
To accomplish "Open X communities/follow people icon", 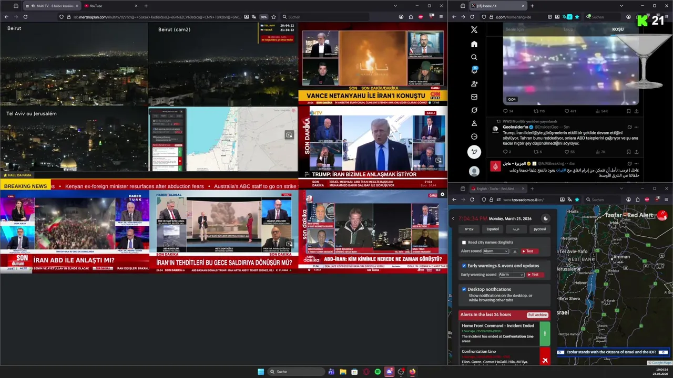I will point(474,83).
